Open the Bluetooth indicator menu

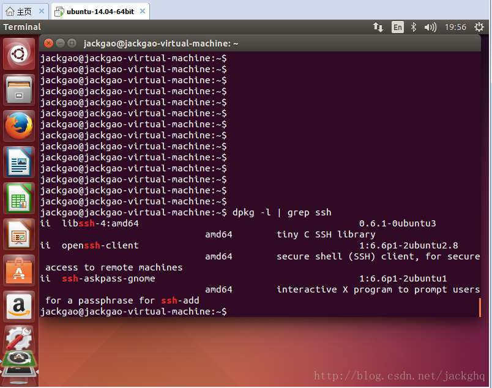[414, 27]
